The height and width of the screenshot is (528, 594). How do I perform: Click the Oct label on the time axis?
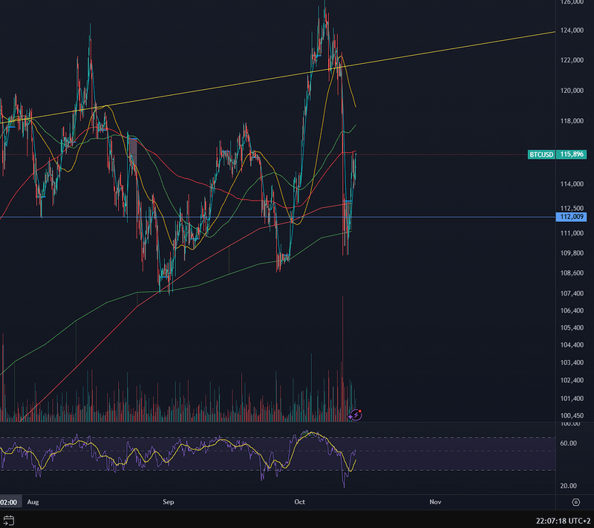tap(300, 502)
